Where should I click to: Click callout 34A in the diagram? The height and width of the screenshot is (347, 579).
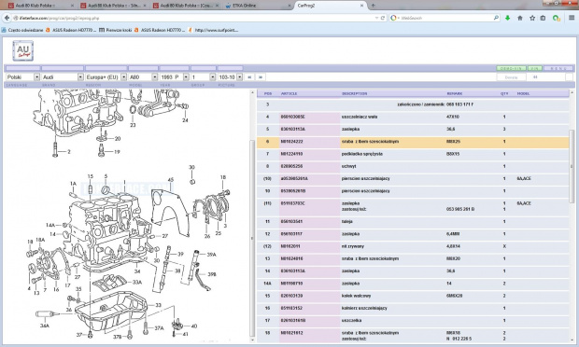45,326
